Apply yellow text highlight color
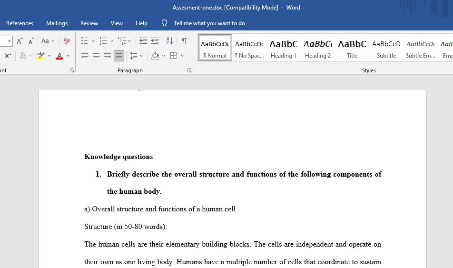Image resolution: width=453 pixels, height=268 pixels. [41, 56]
